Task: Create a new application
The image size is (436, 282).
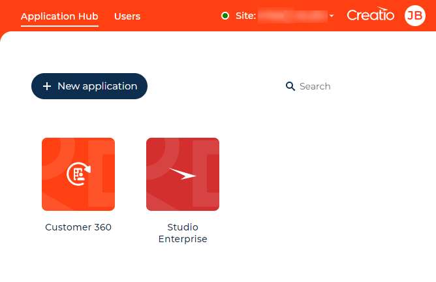Action: 89,86
